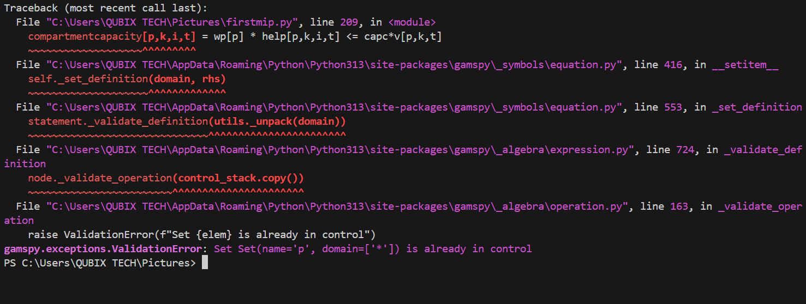Click the self._set_definition(domain, rhs) line
The height and width of the screenshot is (304, 806).
pyautogui.click(x=127, y=79)
